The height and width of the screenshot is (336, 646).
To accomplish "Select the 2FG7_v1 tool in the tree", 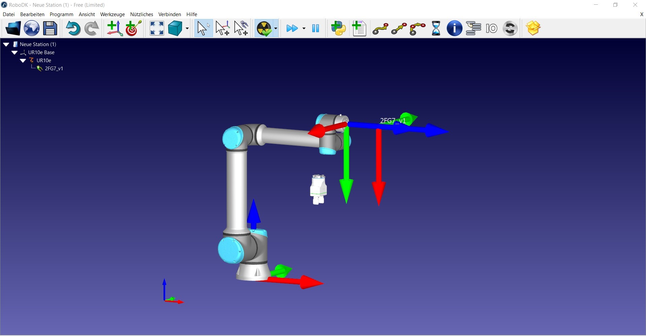I will 54,69.
